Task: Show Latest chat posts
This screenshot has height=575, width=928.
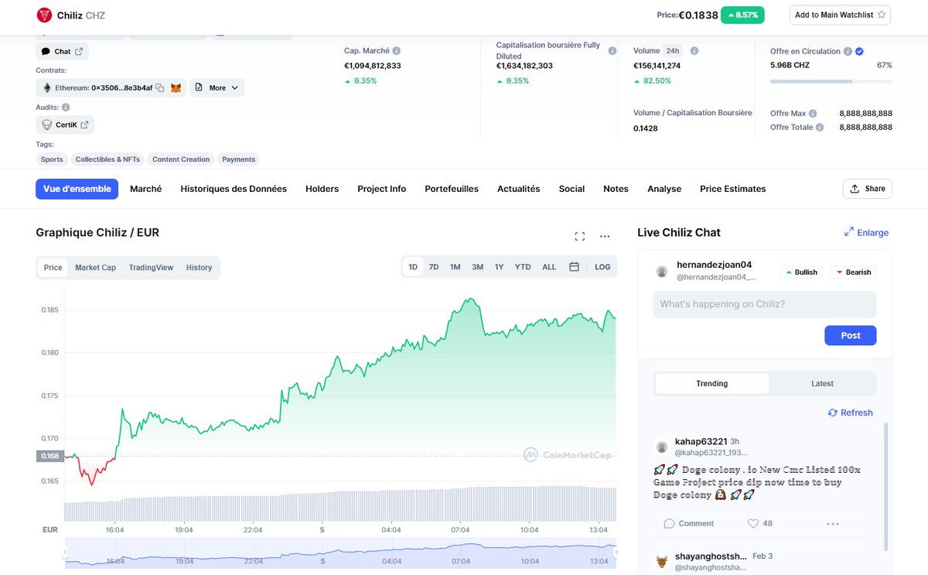Action: [x=822, y=384]
